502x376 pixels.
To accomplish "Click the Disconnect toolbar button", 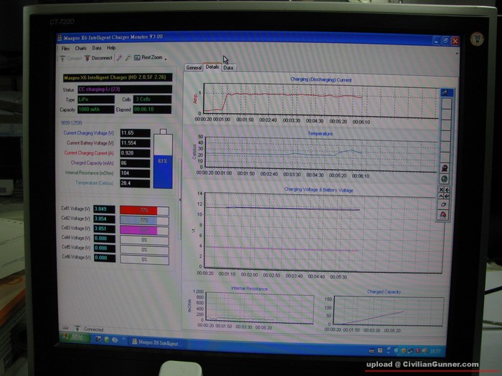I will 99,58.
